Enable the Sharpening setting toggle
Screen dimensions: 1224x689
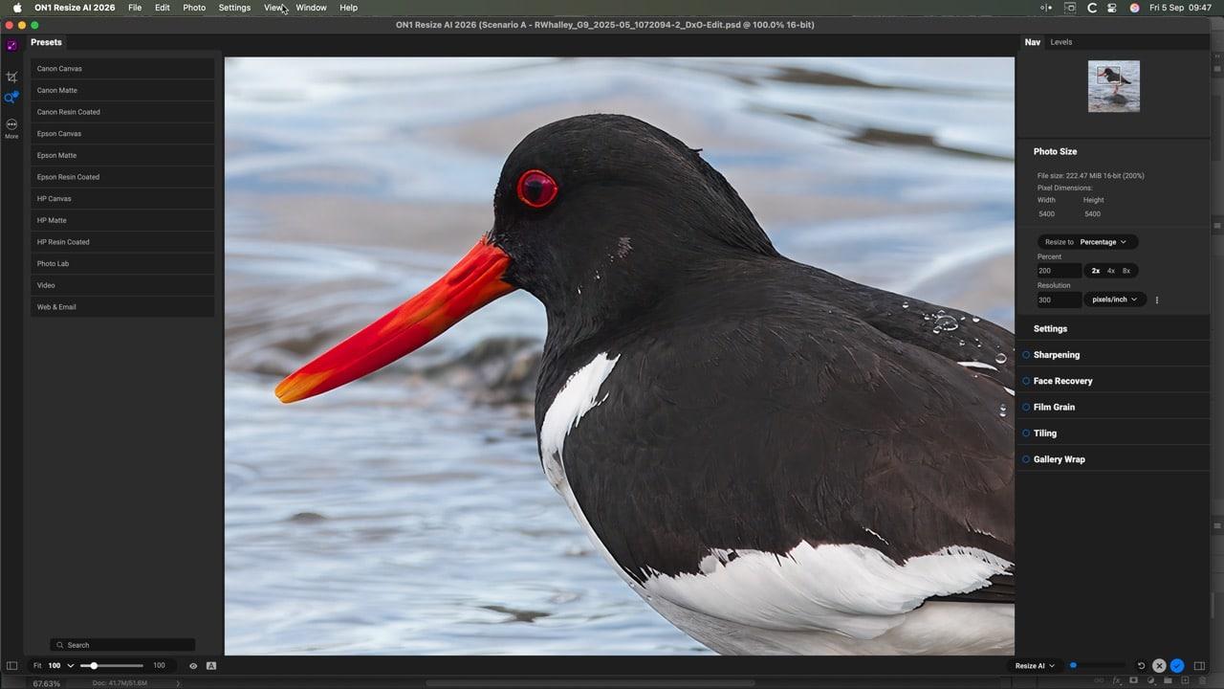point(1026,355)
